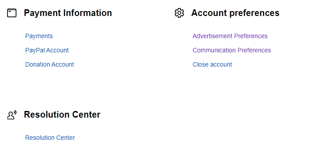Click the Account preferences gear icon

pos(179,13)
